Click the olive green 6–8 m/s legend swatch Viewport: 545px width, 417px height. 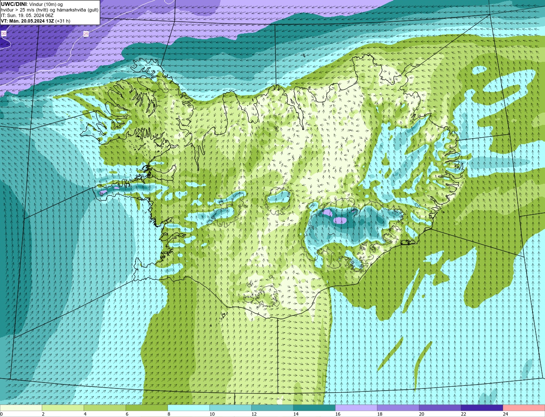tap(147, 408)
